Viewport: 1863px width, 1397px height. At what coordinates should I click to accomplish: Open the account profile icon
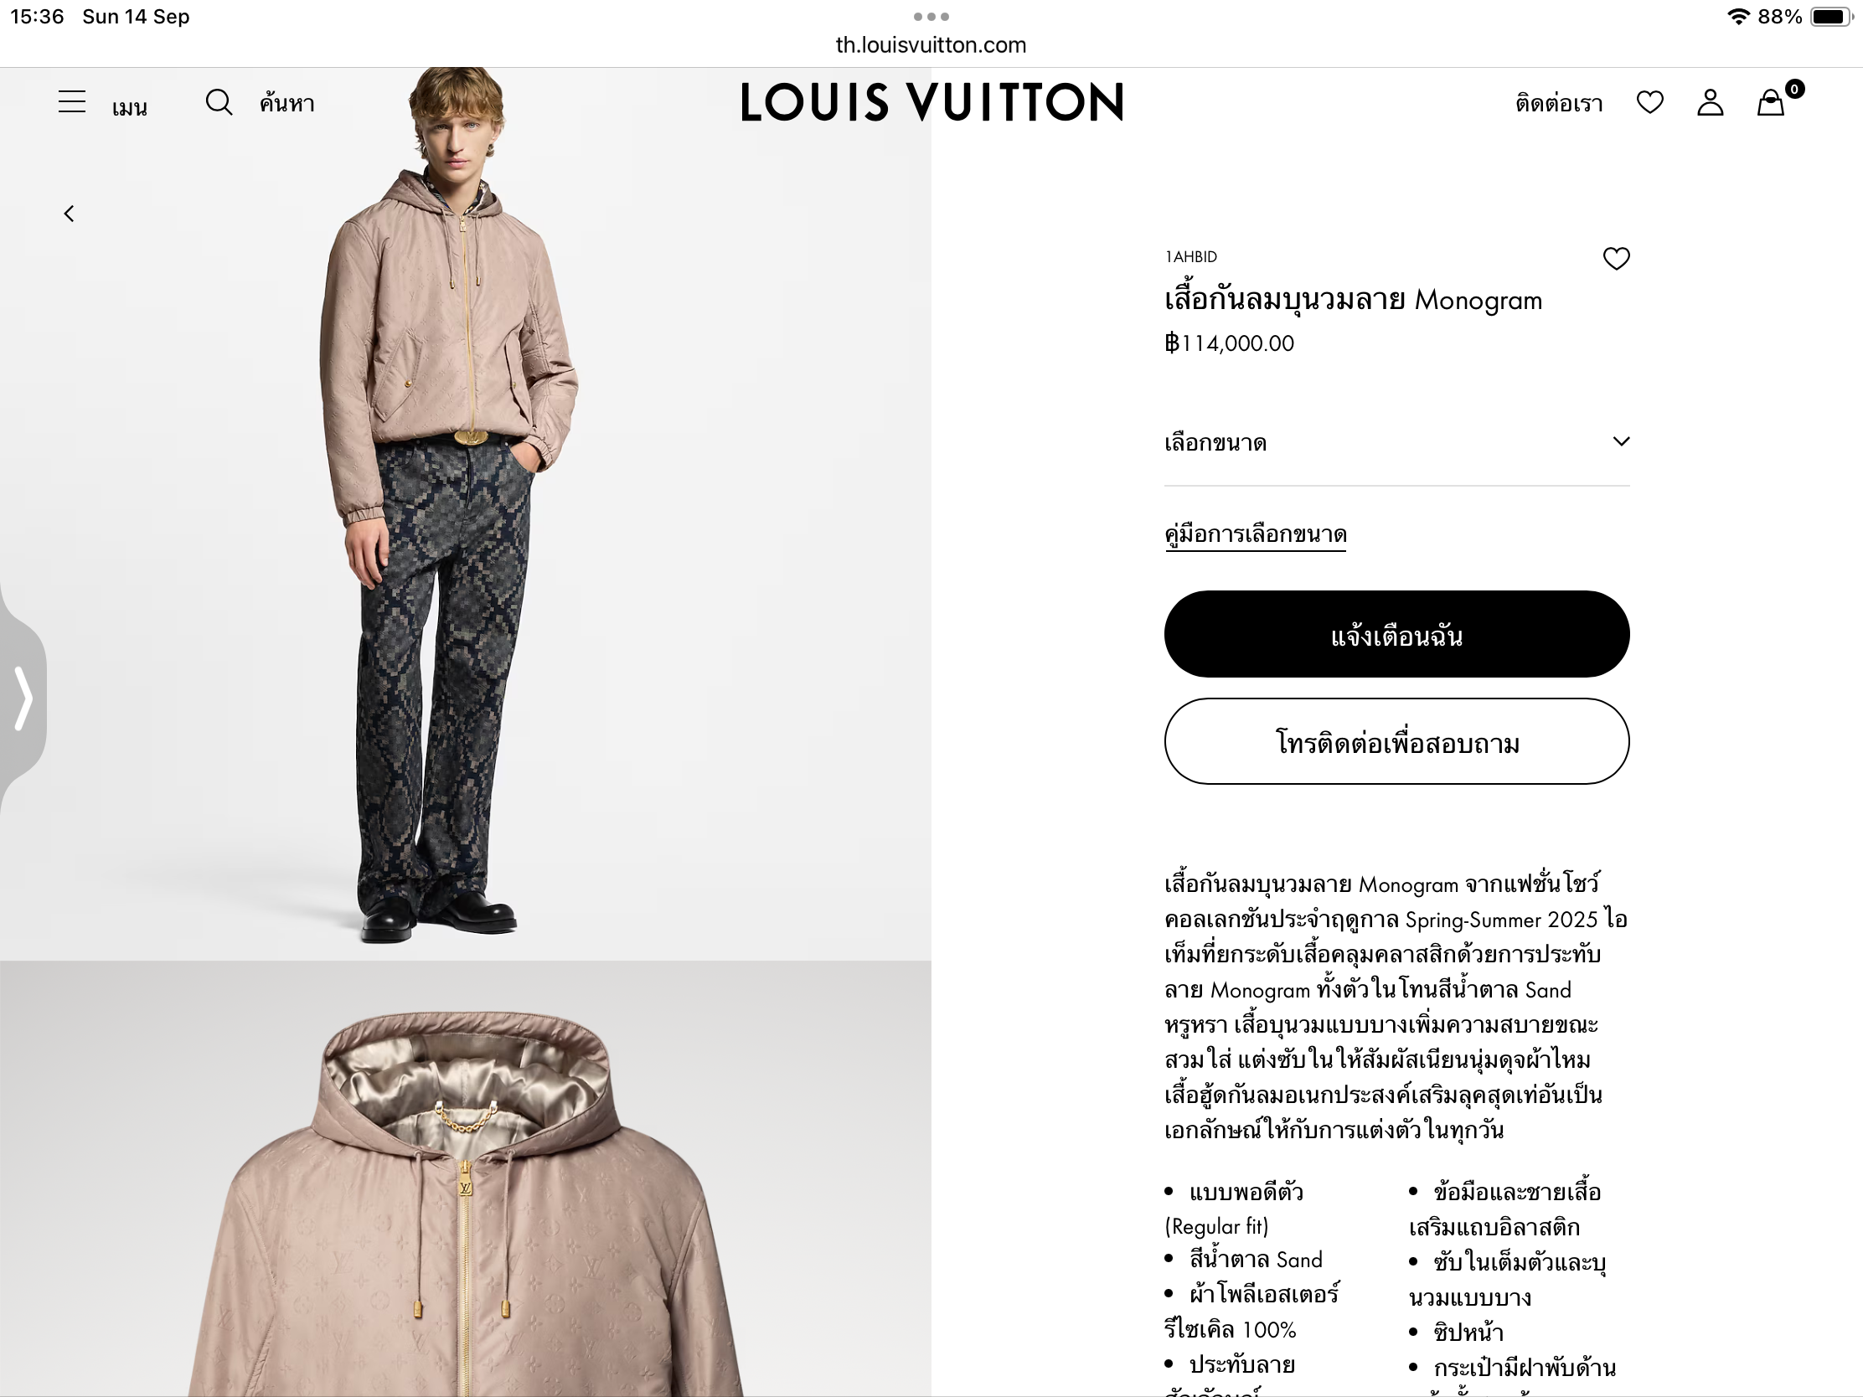(x=1711, y=103)
